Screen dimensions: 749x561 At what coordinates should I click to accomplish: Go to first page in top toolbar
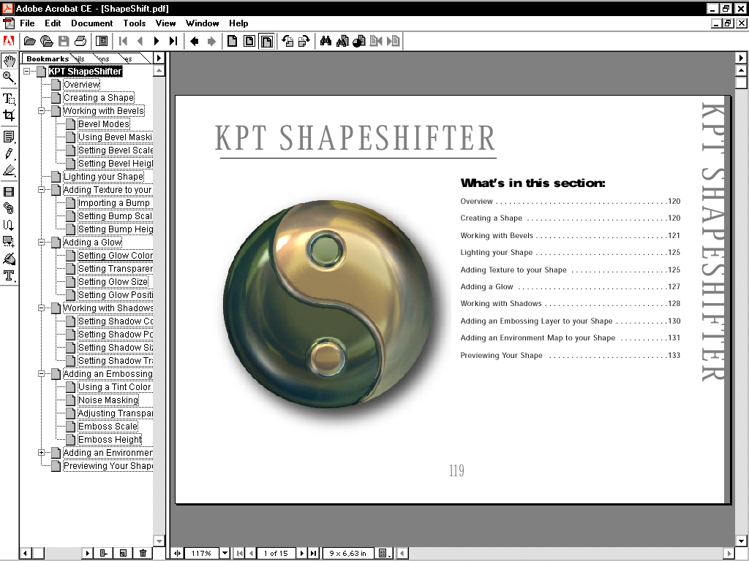(x=123, y=42)
